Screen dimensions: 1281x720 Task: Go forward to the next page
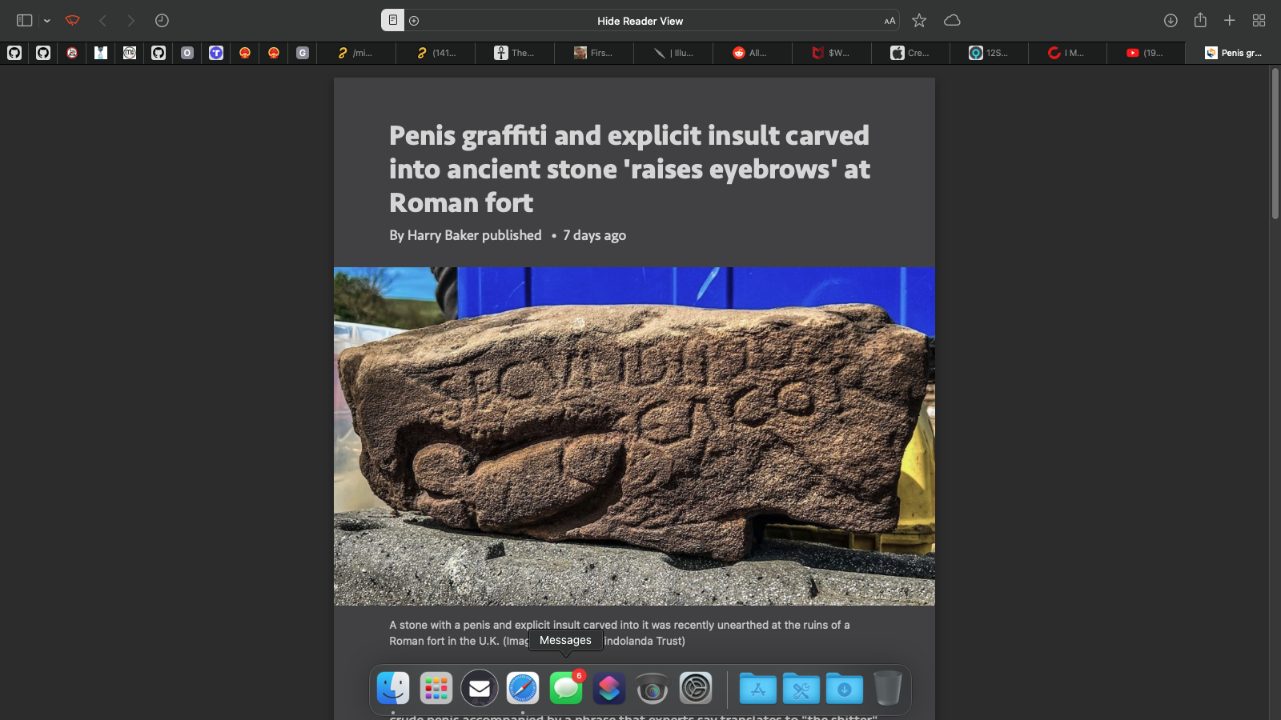pyautogui.click(x=131, y=21)
